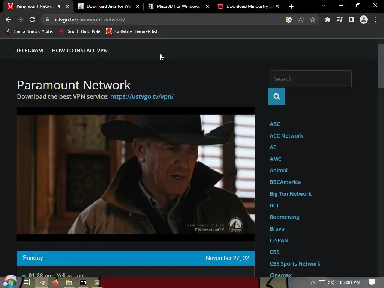Close the Mesa3D For Windows tab

click(207, 6)
